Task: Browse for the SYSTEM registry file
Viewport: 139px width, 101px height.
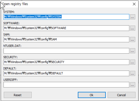Action: click(133, 17)
